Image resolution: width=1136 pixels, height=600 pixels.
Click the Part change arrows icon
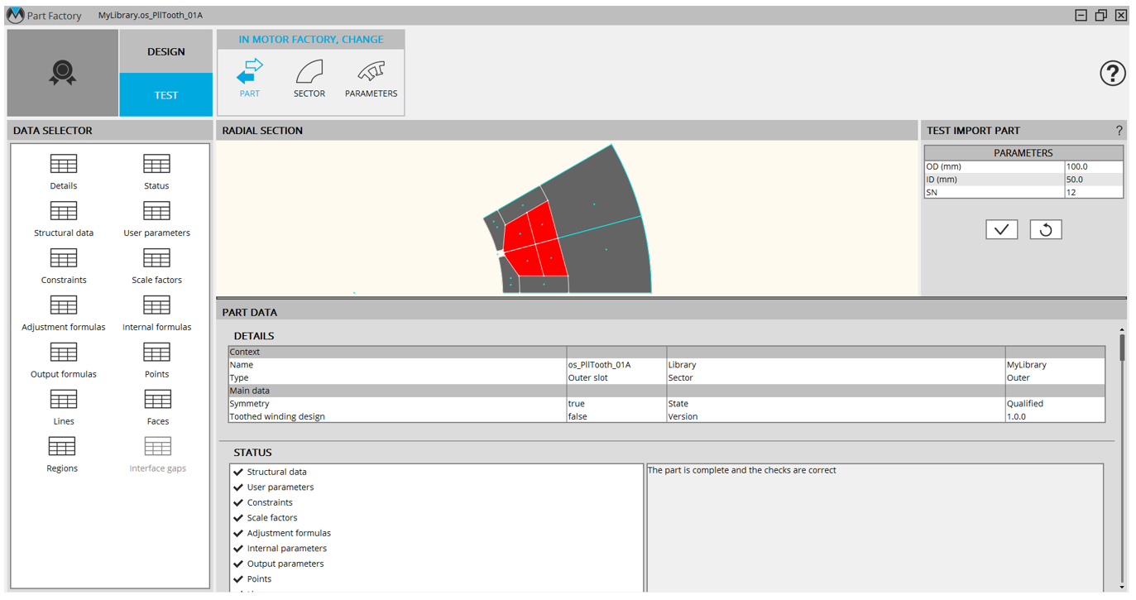pos(249,73)
